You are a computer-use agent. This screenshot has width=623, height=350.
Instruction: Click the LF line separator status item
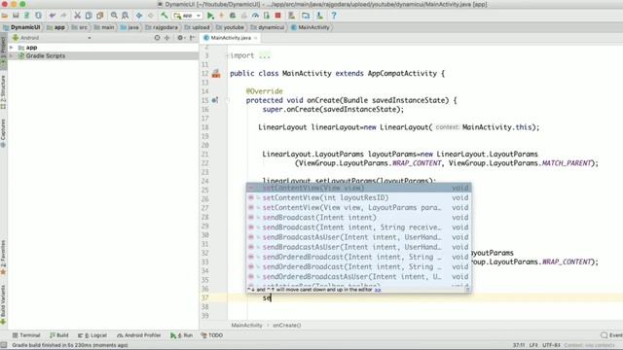point(533,346)
